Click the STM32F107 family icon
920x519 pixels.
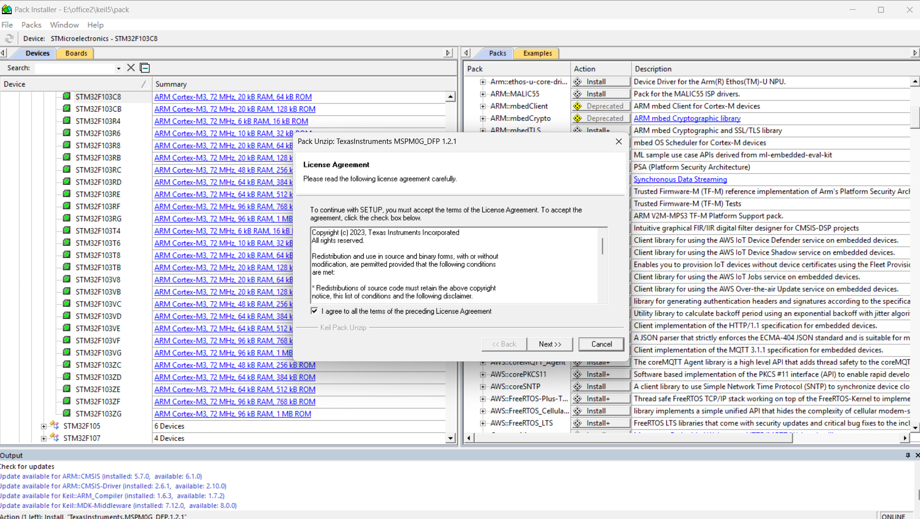(x=55, y=438)
